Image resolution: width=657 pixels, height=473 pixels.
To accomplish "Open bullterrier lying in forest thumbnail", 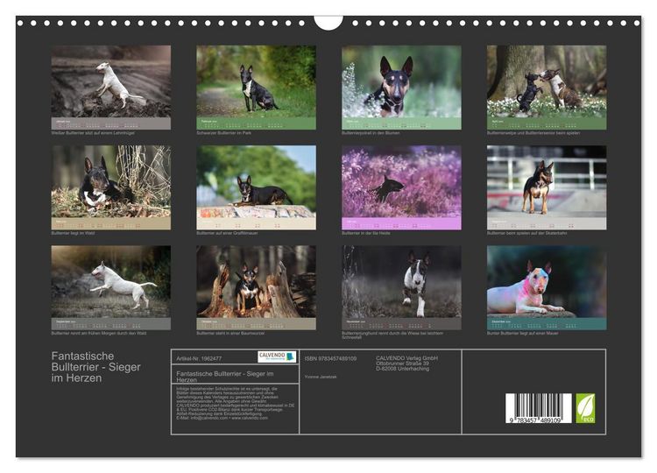I will pos(111,187).
